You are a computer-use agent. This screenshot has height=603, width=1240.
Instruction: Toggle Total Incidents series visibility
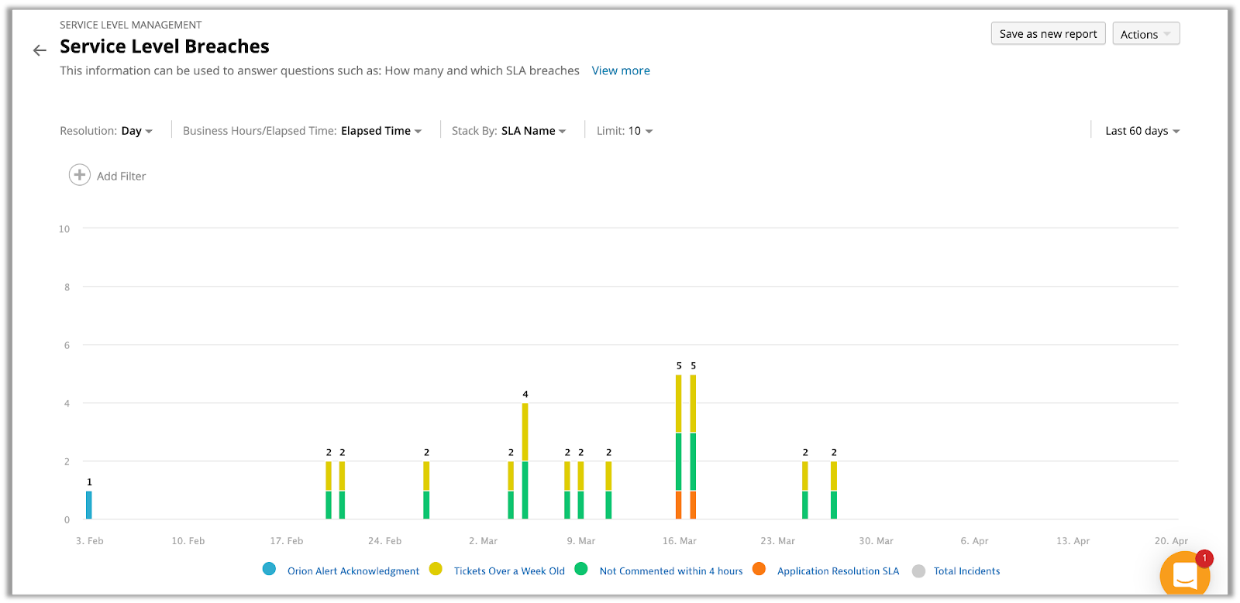pyautogui.click(x=966, y=571)
